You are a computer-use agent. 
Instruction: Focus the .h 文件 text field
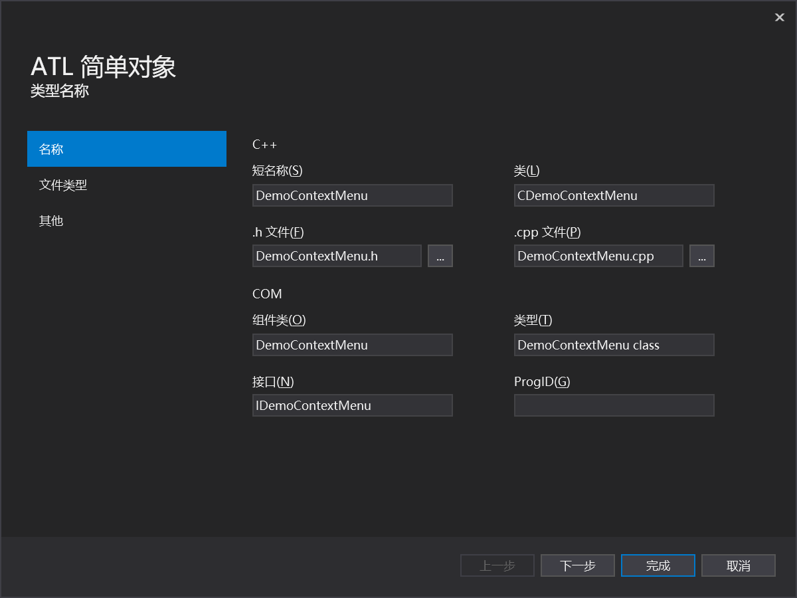pos(337,256)
